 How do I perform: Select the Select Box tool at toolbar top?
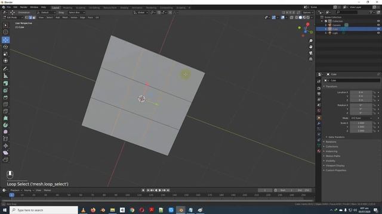coord(5,25)
